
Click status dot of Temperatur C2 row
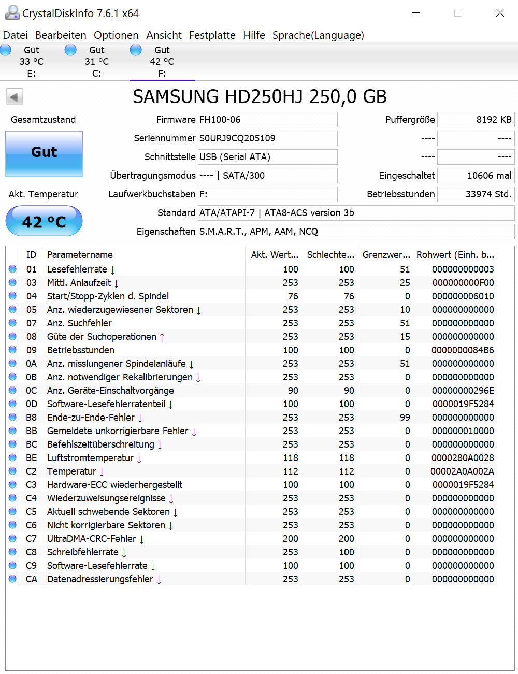click(12, 471)
